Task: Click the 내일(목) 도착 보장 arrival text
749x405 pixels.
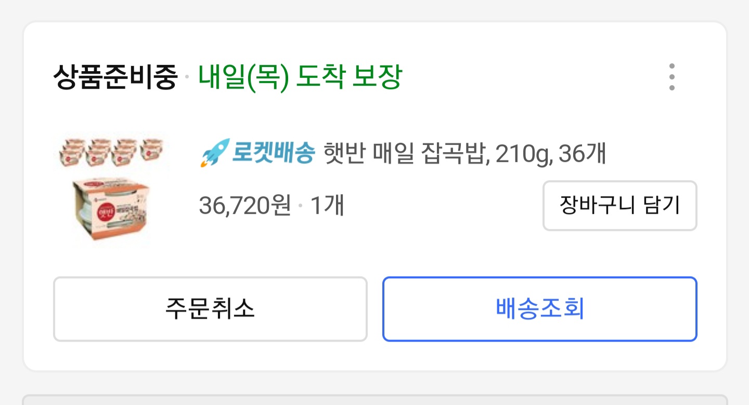Action: tap(300, 78)
